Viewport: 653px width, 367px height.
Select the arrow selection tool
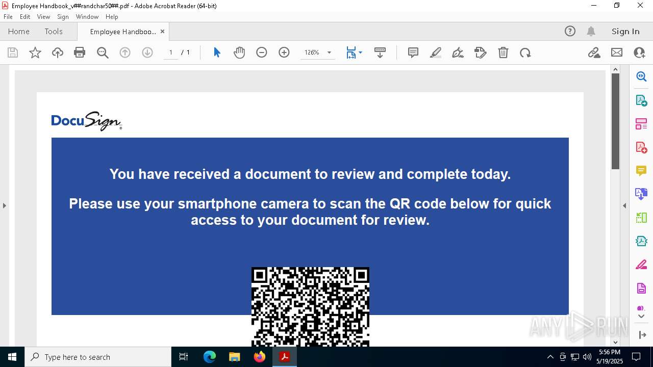click(217, 53)
